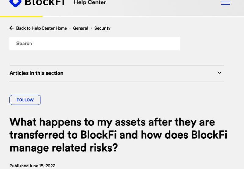The image size is (244, 169).
Task: Focus the Search input field
Action: click(x=95, y=44)
